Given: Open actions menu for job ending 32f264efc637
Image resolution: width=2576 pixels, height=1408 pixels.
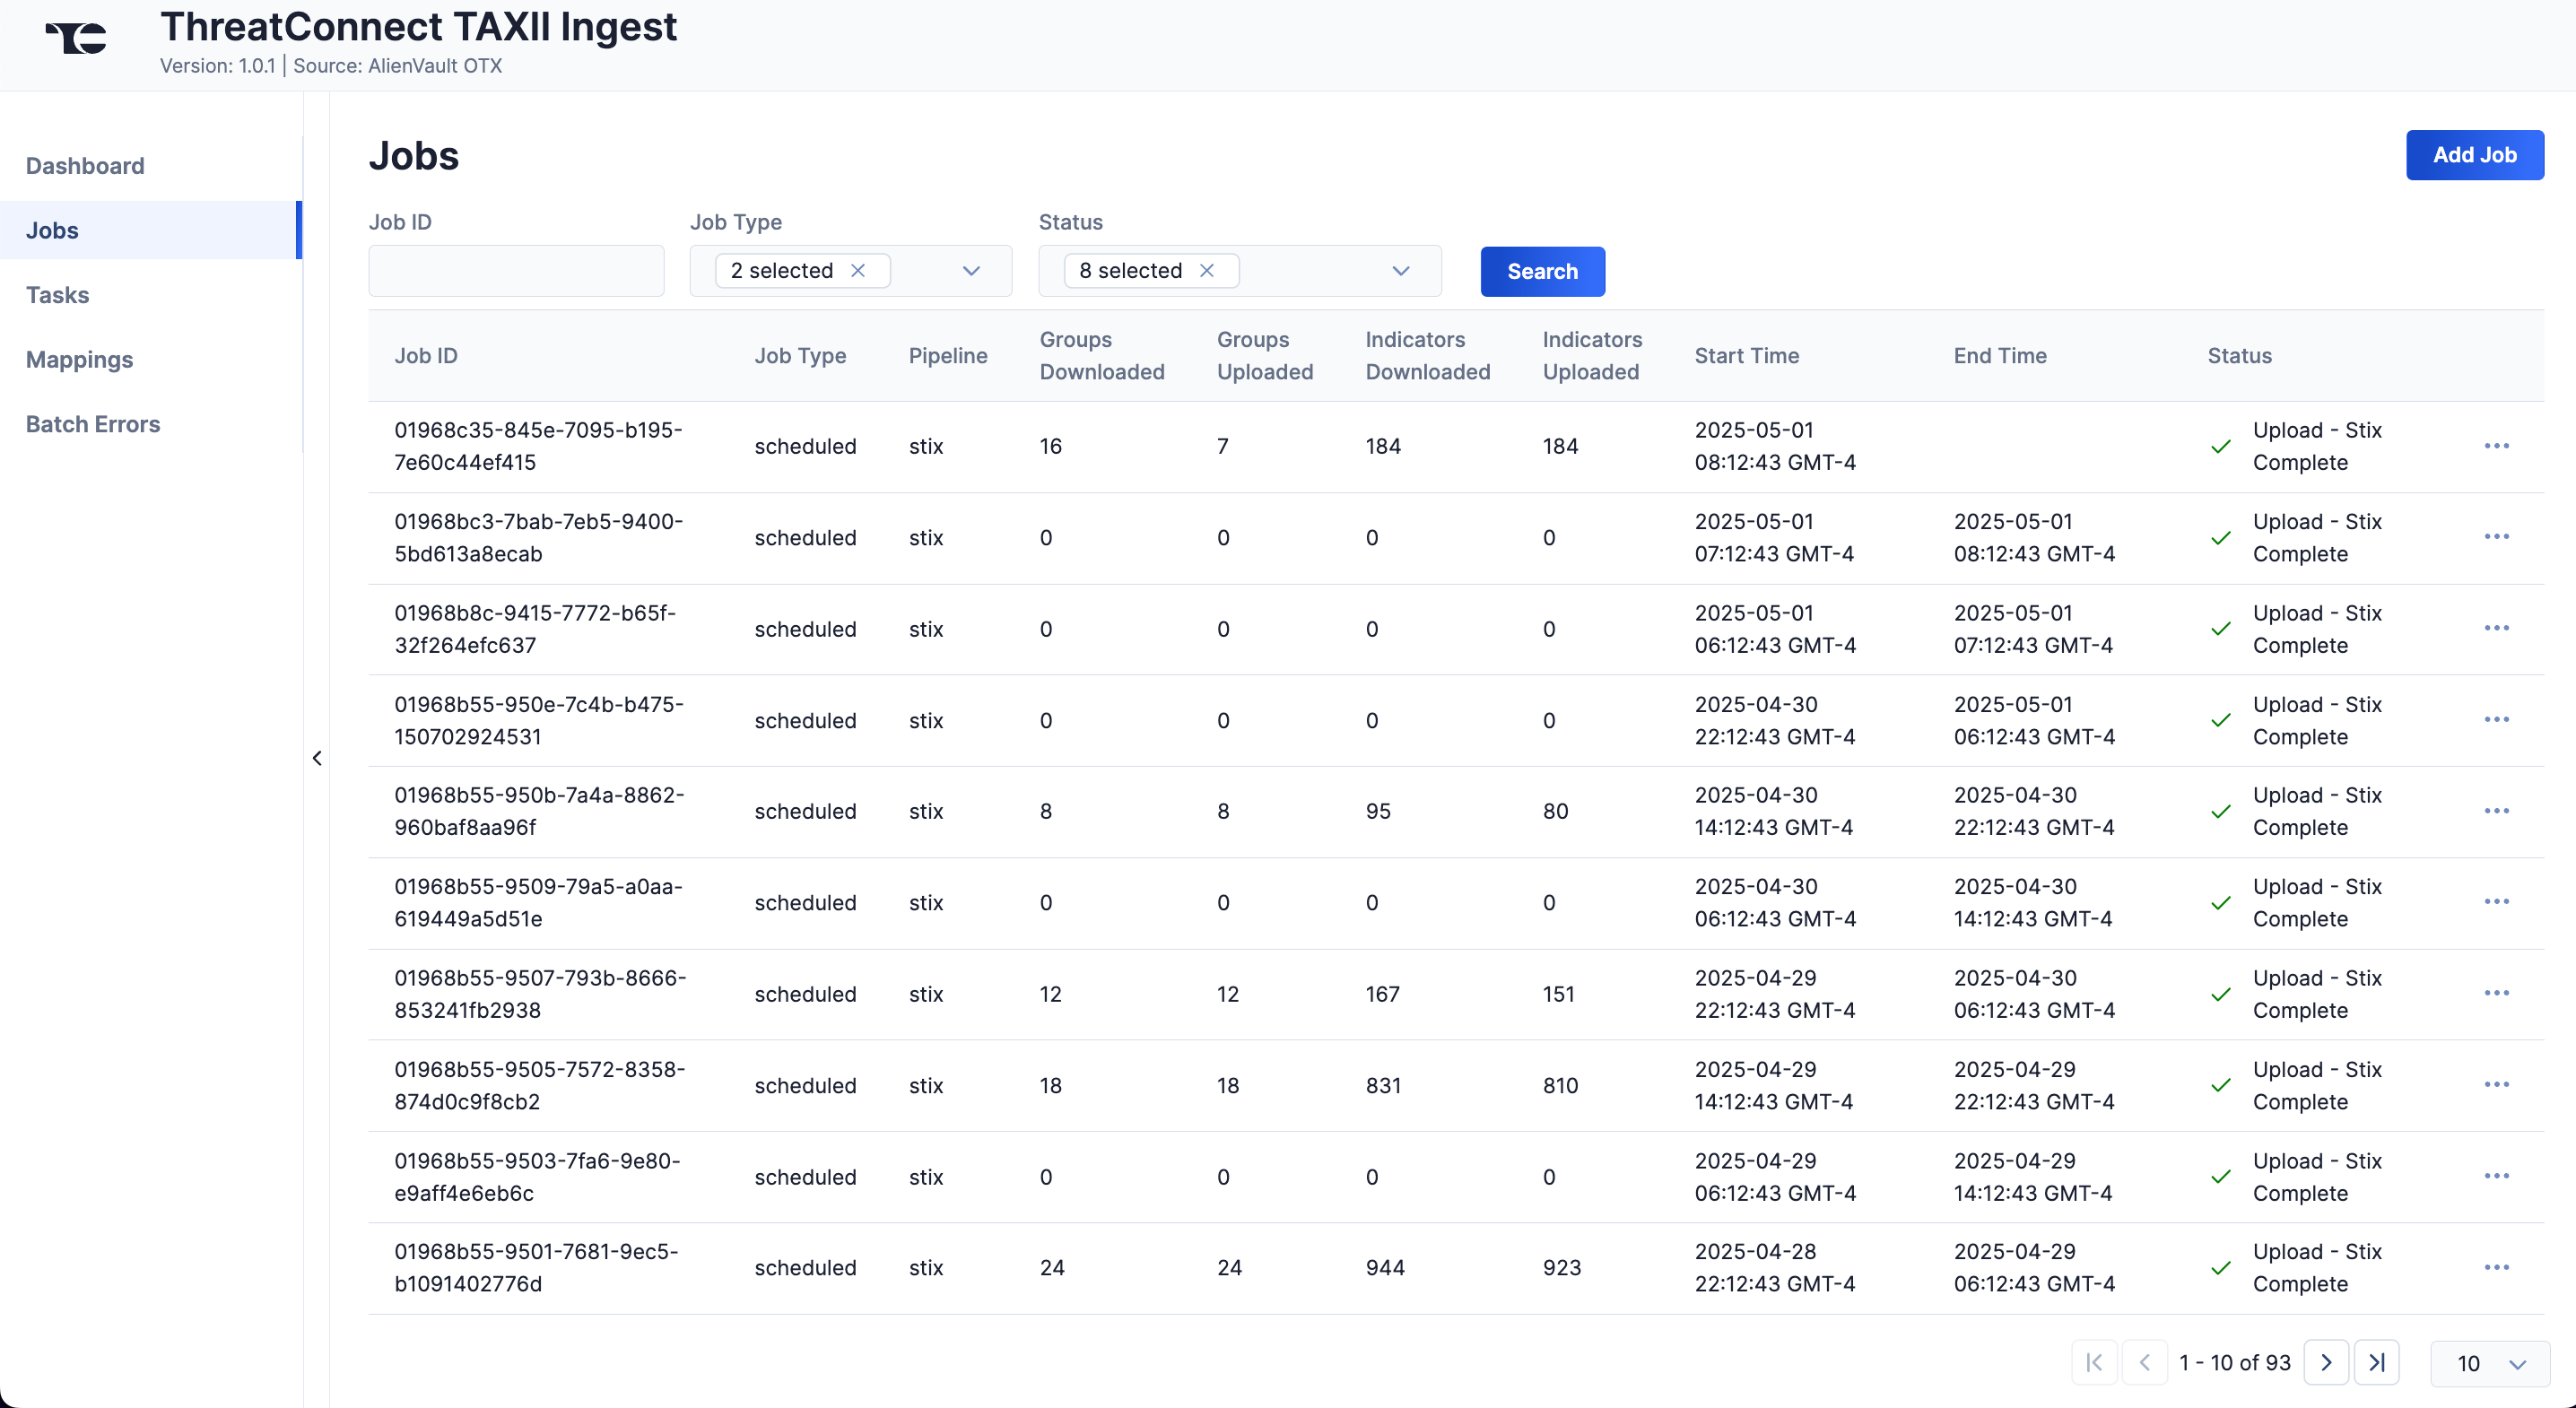Looking at the screenshot, I should pyautogui.click(x=2496, y=629).
